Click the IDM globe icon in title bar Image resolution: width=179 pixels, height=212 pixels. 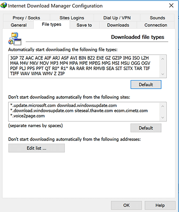point(4,5)
